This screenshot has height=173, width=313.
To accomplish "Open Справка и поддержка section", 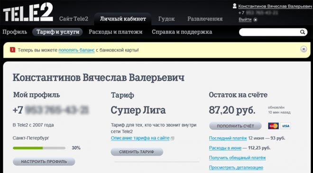I will tap(182, 32).
